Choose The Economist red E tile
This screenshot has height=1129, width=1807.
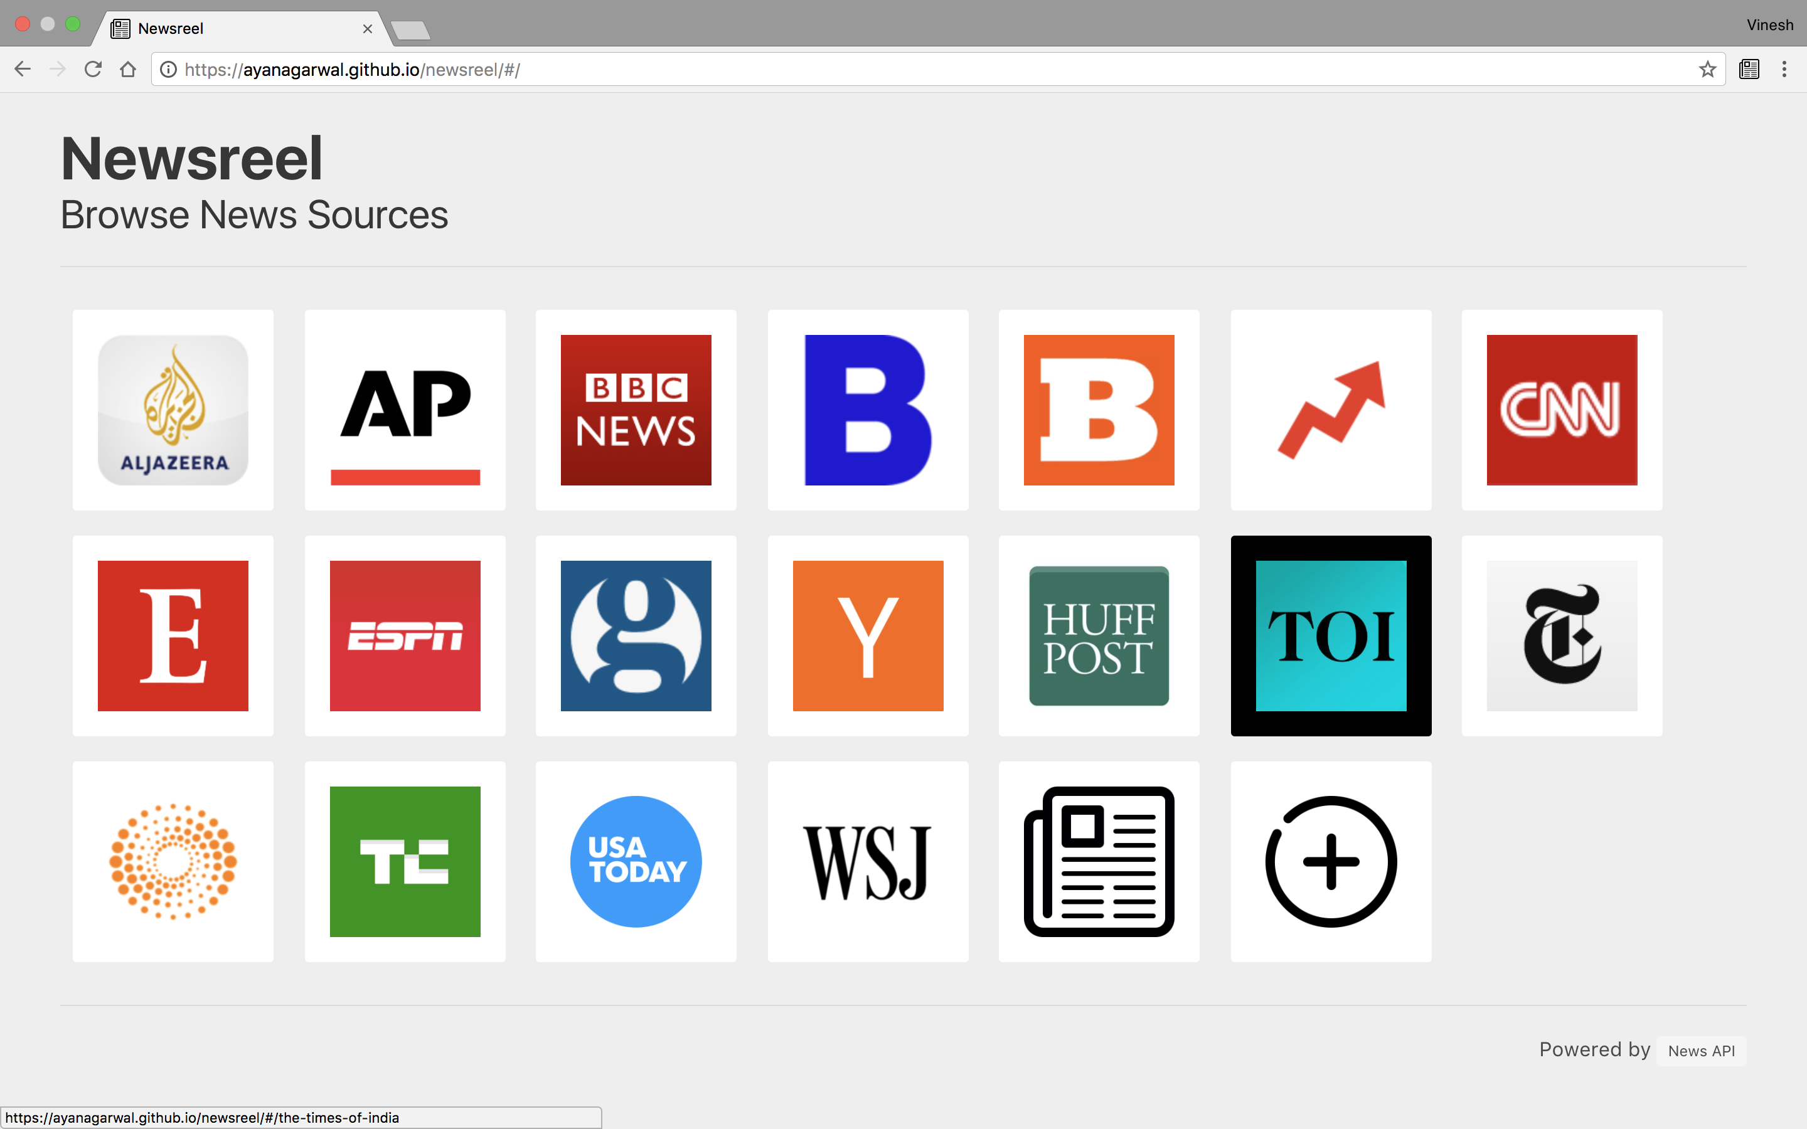click(x=173, y=635)
